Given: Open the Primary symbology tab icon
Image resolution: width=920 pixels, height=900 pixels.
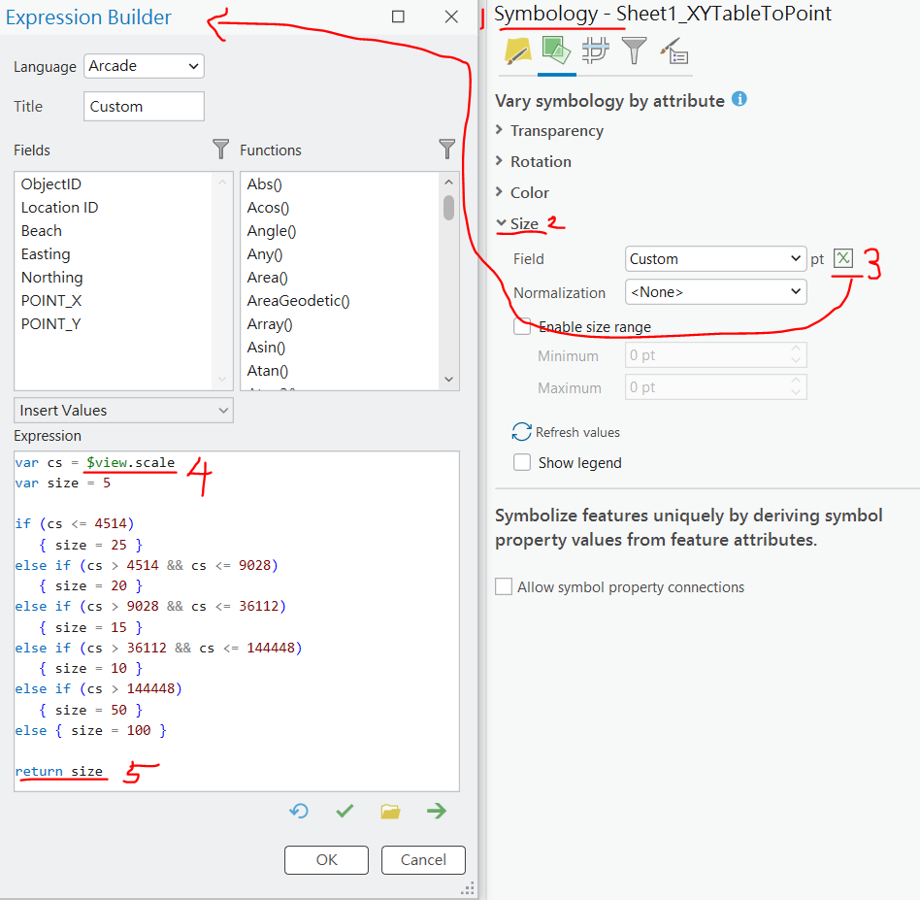Looking at the screenshot, I should click(517, 52).
